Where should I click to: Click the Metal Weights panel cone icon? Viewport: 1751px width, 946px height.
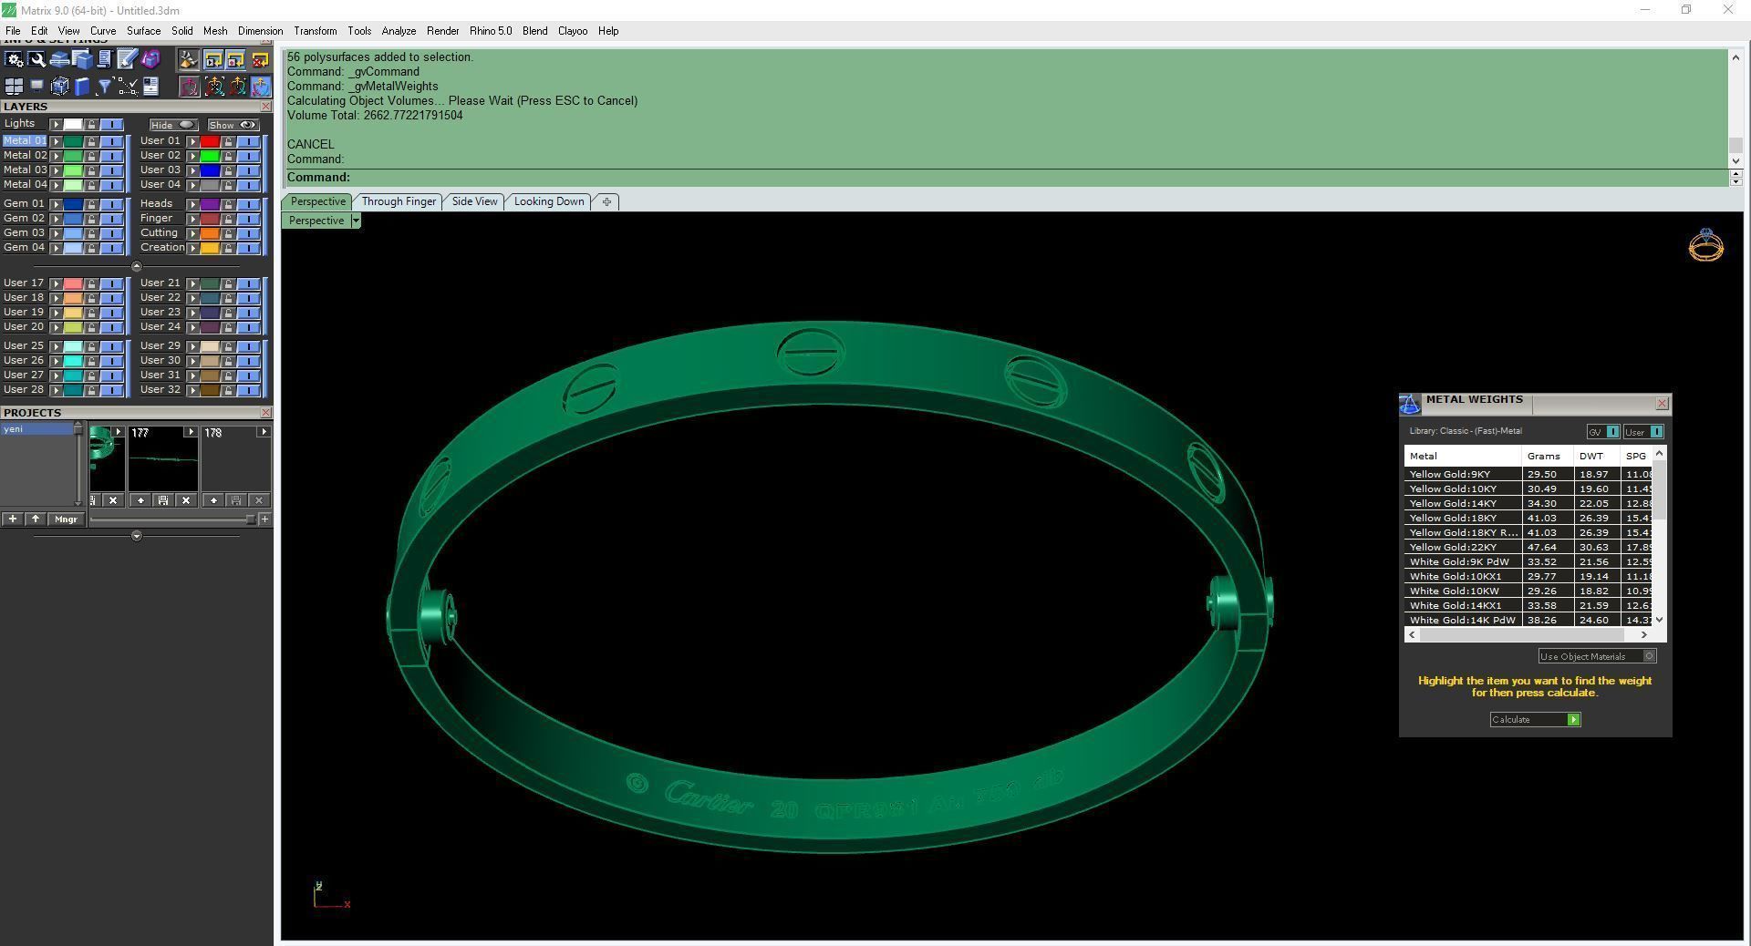[x=1410, y=404]
